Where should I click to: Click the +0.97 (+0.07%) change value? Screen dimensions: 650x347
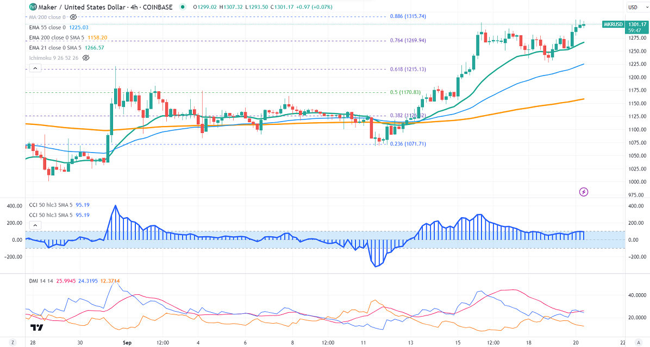(x=315, y=7)
